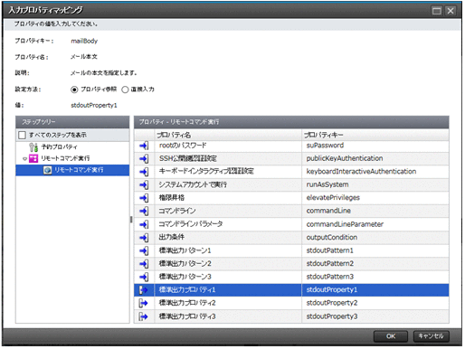Select highlighted リモートコマンド実行 step
Screen dimensions: 465x349
tap(72, 170)
